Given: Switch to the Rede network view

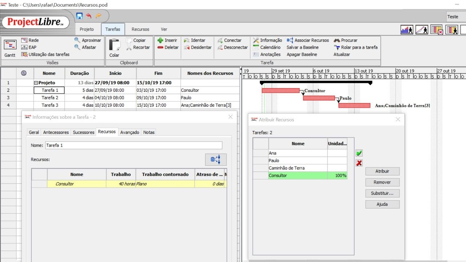Looking at the screenshot, I should tap(30, 40).
